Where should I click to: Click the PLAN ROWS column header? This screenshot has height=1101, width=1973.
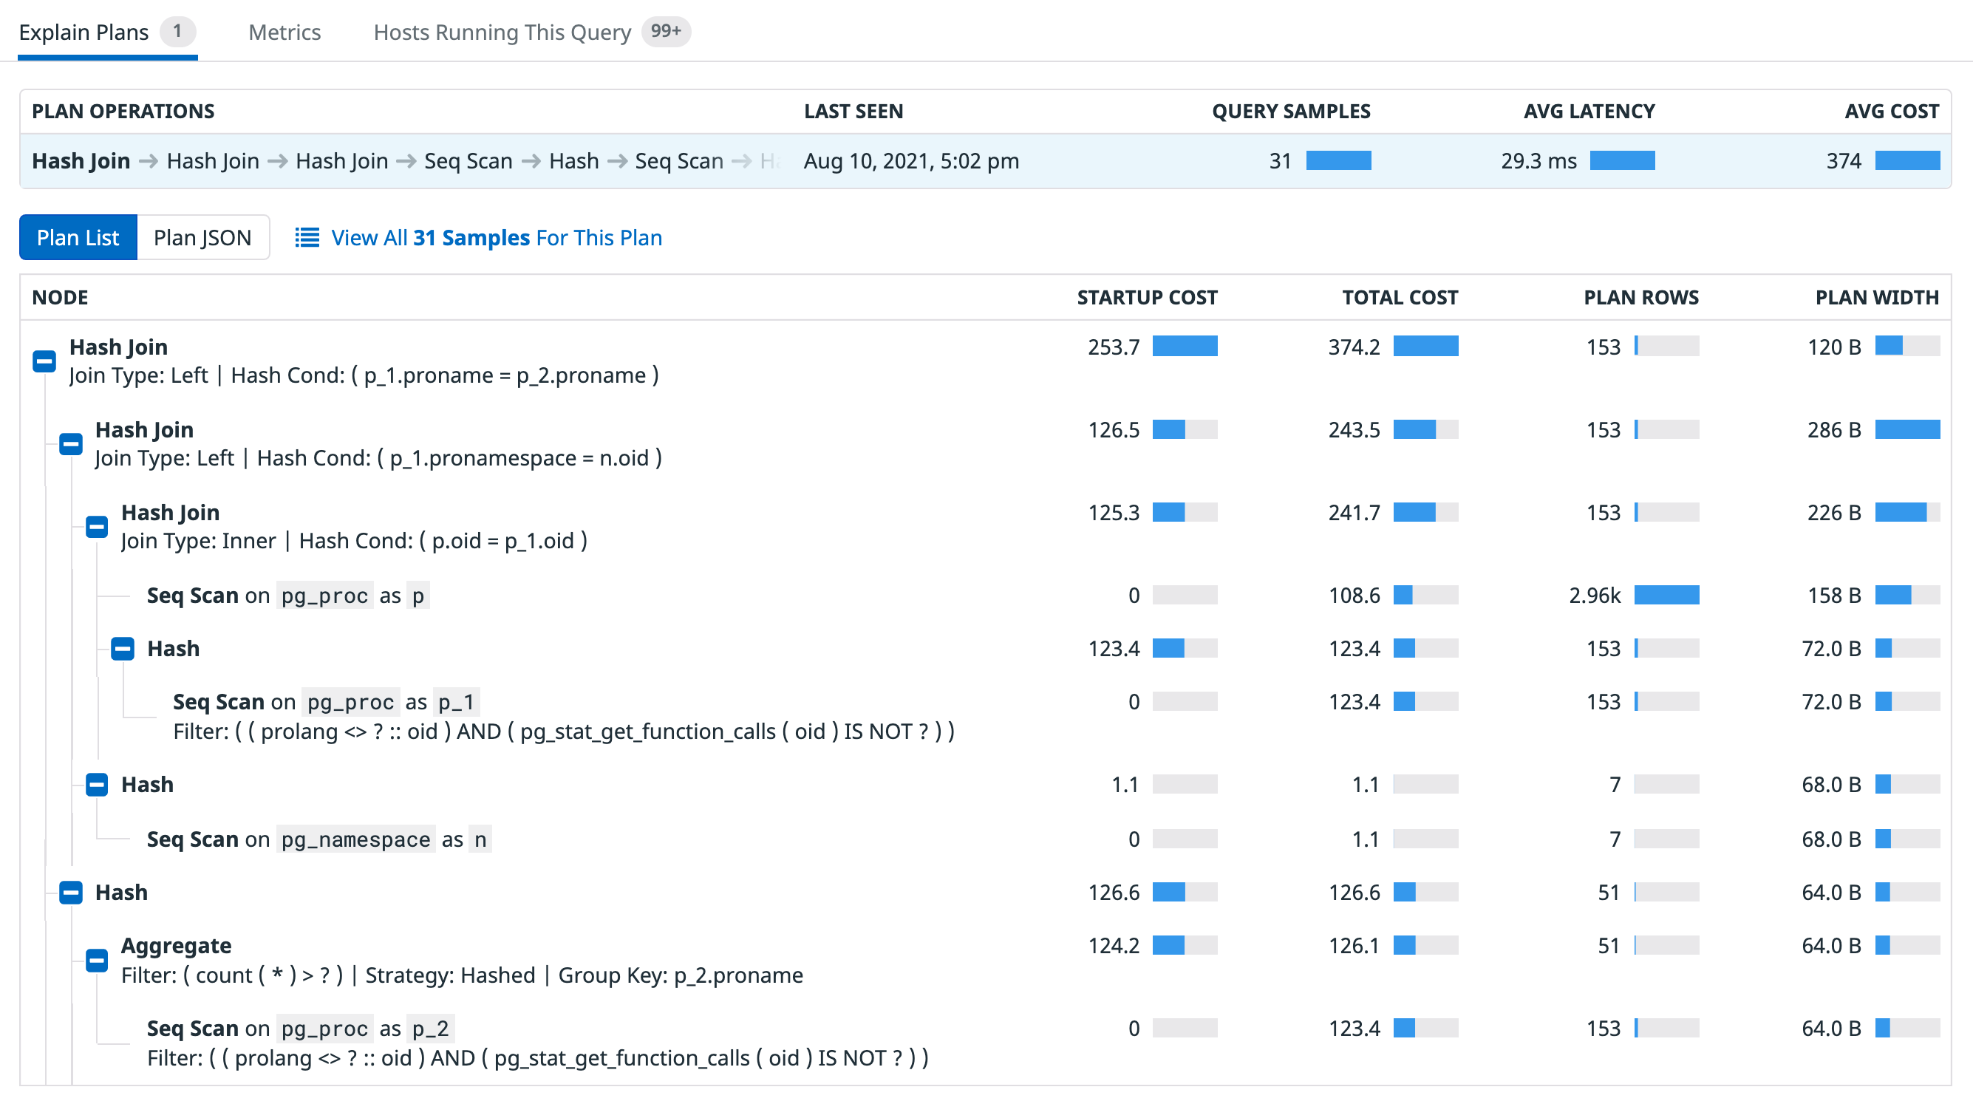(x=1640, y=297)
